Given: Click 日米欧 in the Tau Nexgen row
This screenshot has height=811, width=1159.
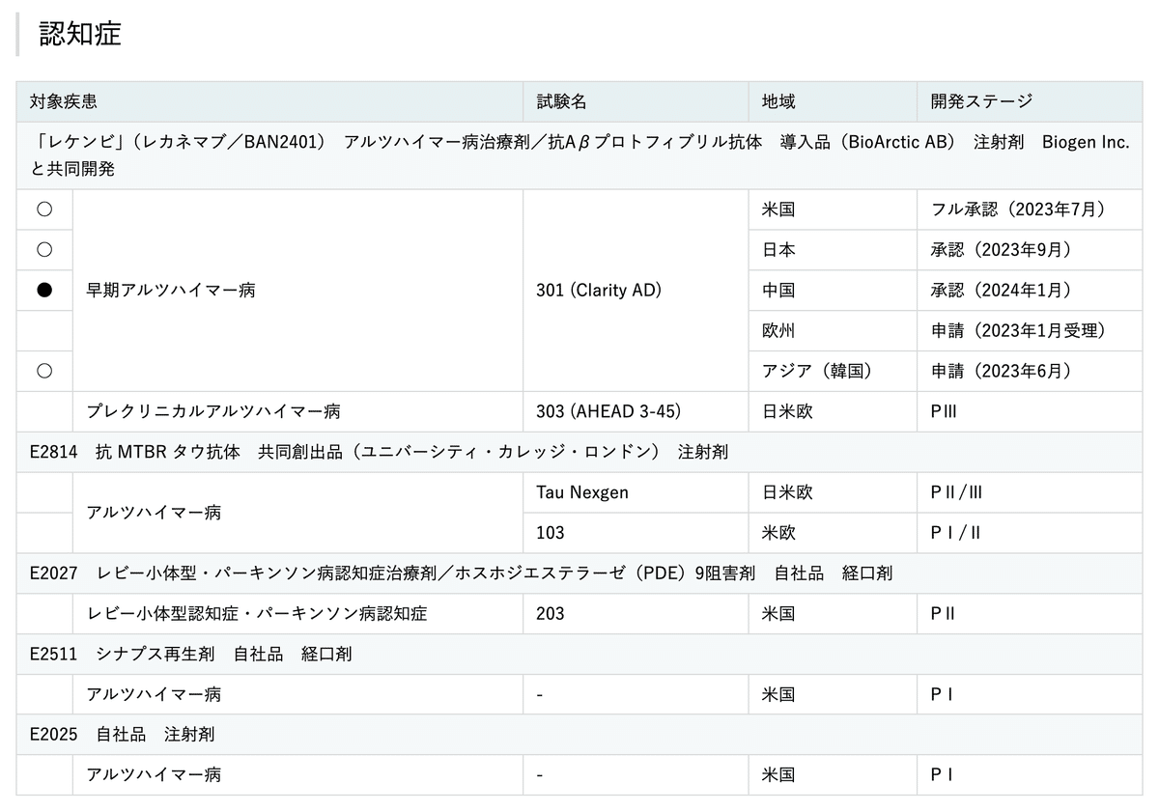Looking at the screenshot, I should coord(787,492).
